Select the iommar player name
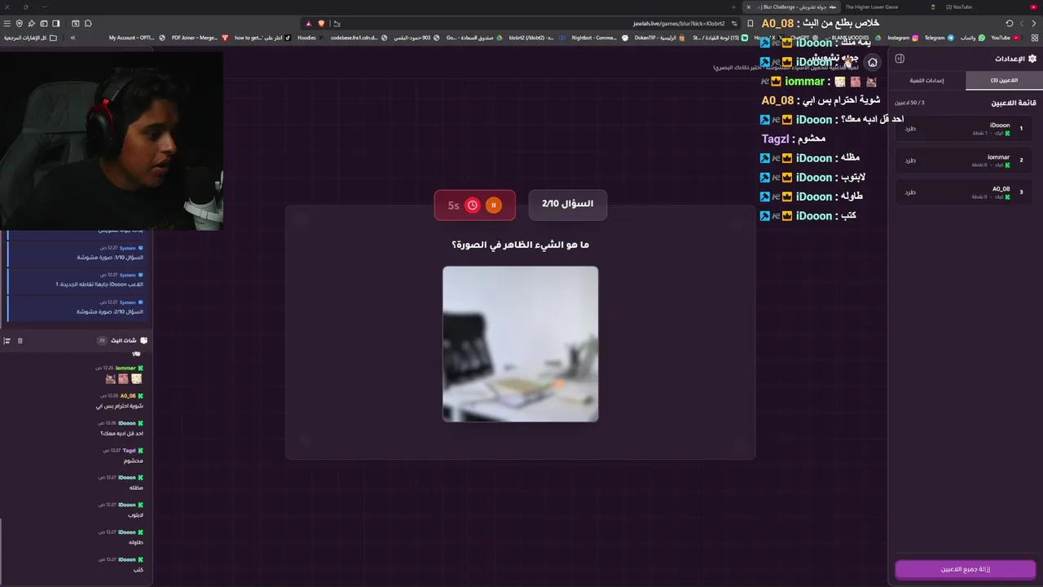Image resolution: width=1043 pixels, height=587 pixels. click(x=998, y=157)
